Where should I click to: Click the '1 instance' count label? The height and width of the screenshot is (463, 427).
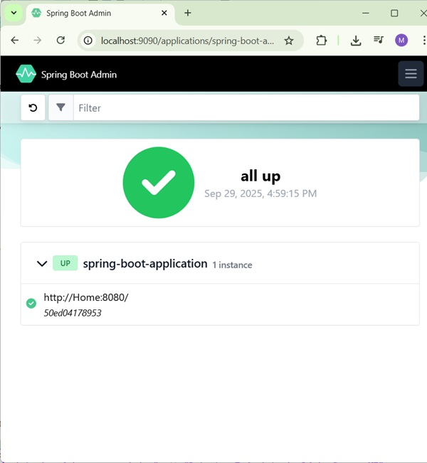(x=232, y=265)
